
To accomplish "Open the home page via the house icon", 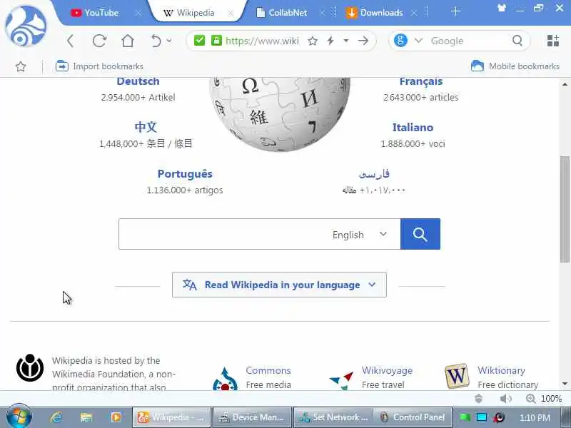I will point(128,41).
